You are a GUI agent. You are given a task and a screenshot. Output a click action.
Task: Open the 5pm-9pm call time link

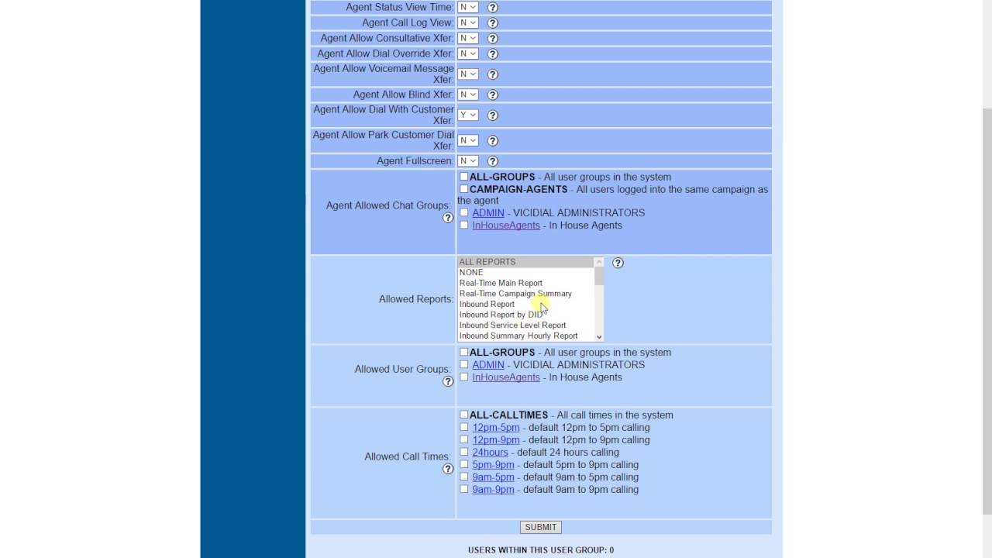pos(494,464)
